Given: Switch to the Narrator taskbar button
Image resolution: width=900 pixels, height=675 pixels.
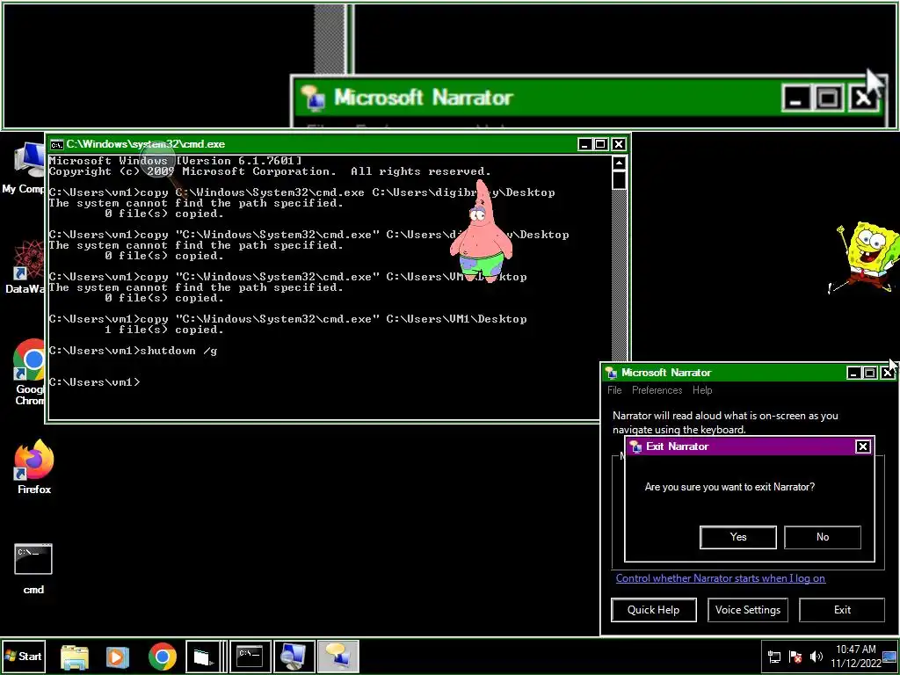Looking at the screenshot, I should (x=338, y=656).
